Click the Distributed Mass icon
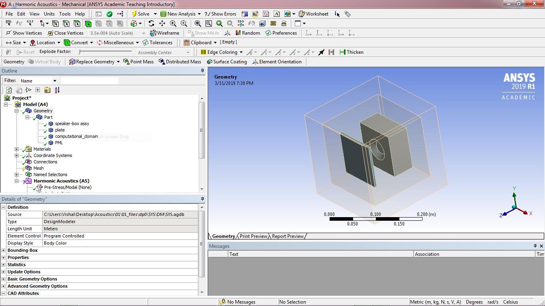This screenshot has width=545, height=306. pos(162,62)
